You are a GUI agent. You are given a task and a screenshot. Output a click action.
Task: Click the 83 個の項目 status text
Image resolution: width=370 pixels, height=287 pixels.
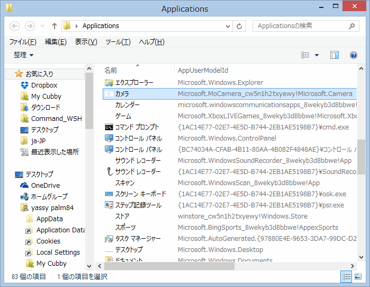click(x=29, y=276)
